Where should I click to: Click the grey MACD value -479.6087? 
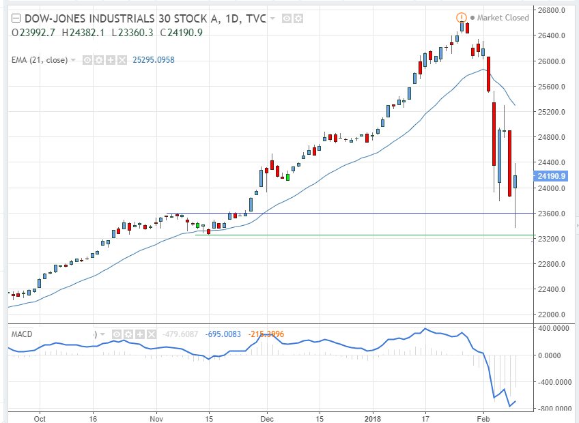(180, 334)
